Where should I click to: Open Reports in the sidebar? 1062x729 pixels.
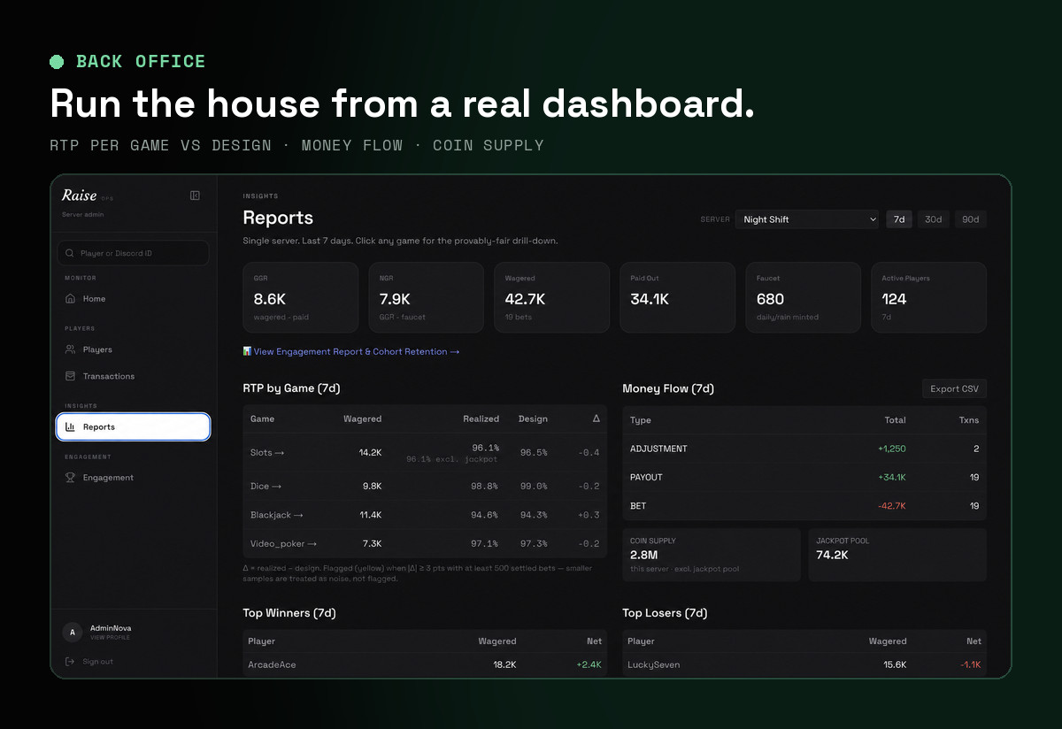(134, 427)
